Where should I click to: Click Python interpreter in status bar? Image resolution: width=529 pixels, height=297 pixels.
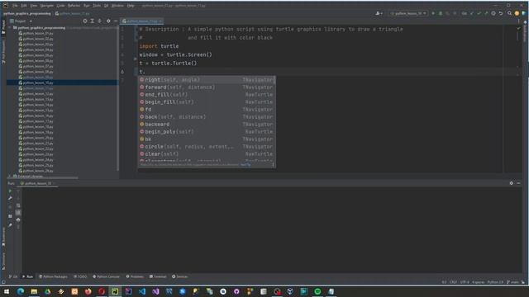point(495,282)
